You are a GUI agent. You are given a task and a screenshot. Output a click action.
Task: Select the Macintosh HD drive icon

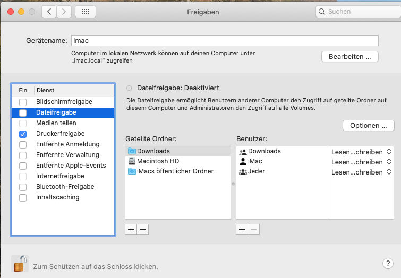pos(132,161)
